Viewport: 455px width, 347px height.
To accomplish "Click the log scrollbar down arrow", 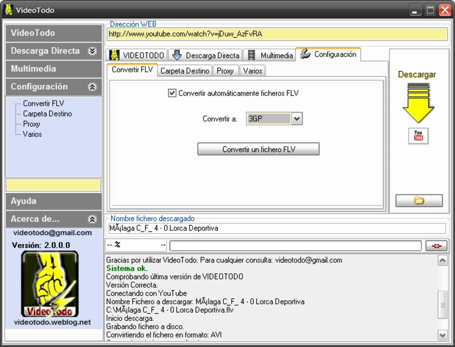I will 442,335.
